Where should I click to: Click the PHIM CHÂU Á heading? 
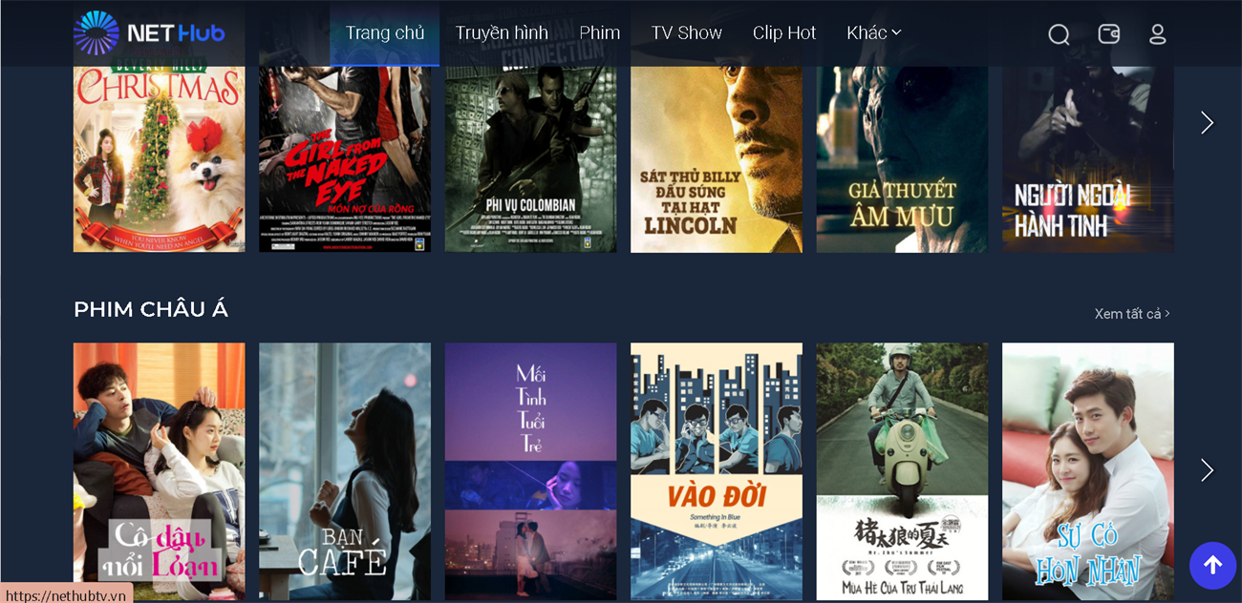pyautogui.click(x=151, y=309)
